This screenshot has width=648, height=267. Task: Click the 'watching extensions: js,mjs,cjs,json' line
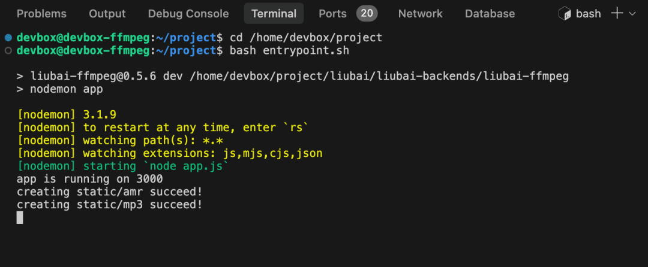pos(169,154)
